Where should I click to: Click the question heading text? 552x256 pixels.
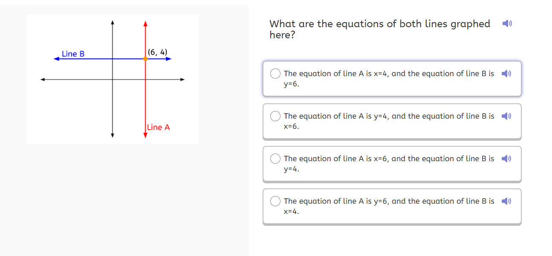coord(379,29)
